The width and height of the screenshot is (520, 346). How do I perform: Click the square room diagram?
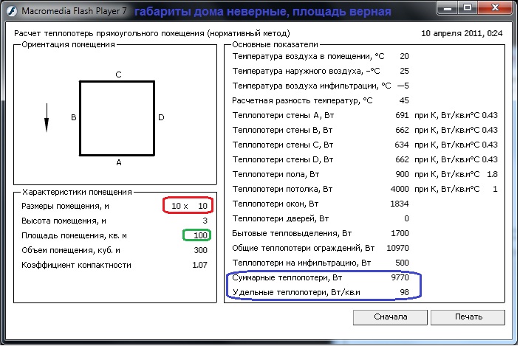coord(117,118)
